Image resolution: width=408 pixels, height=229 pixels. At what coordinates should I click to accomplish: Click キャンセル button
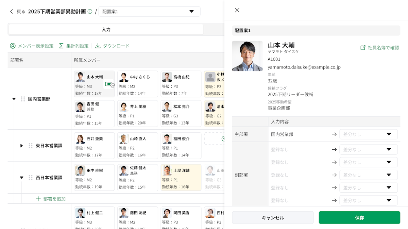273,218
